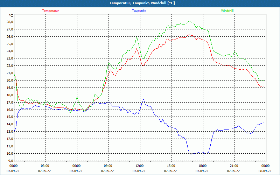Click the 21,0 y-axis value
280x175 pixels.
coord(10,73)
